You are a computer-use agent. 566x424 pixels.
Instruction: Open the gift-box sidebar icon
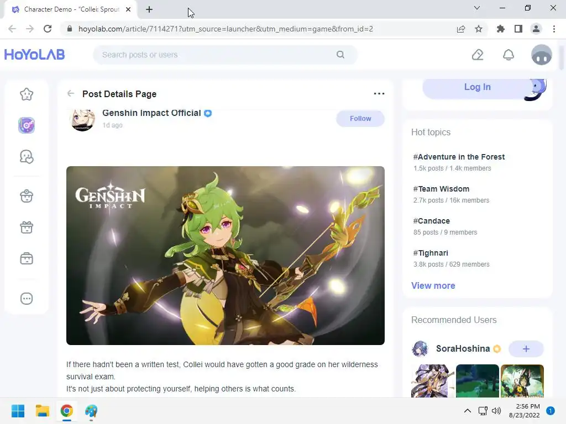pos(27,227)
